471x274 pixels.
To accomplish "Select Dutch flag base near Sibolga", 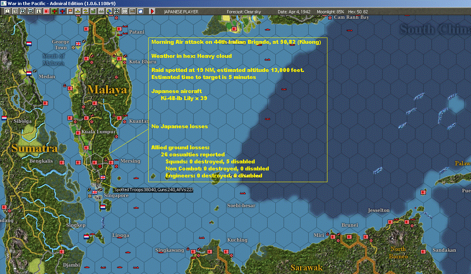I will [x=4, y=118].
